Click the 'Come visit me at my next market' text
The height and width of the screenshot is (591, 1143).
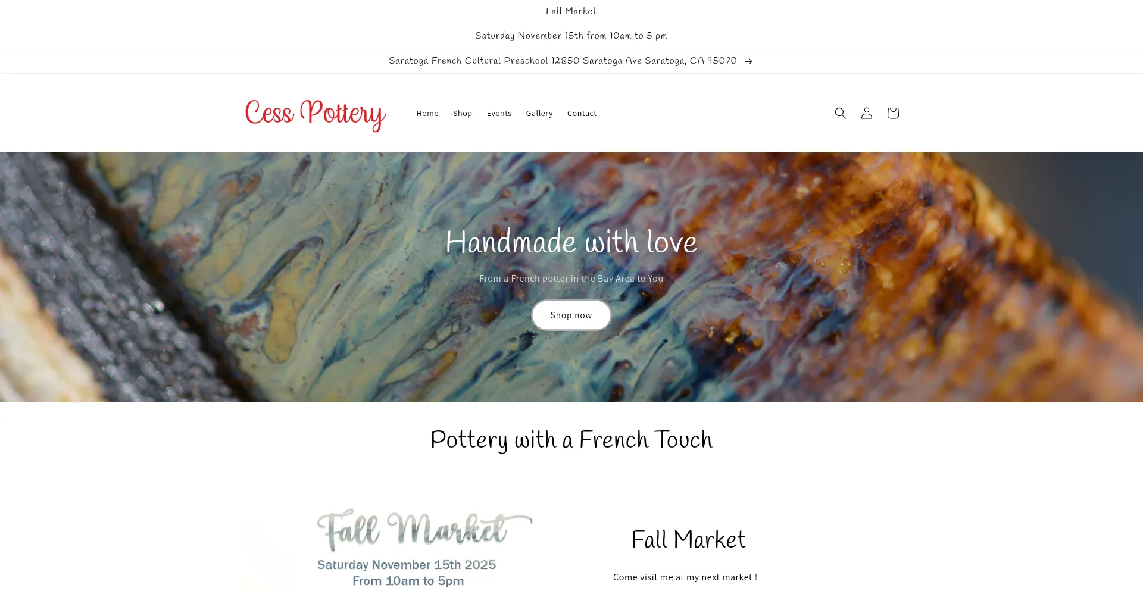685,577
